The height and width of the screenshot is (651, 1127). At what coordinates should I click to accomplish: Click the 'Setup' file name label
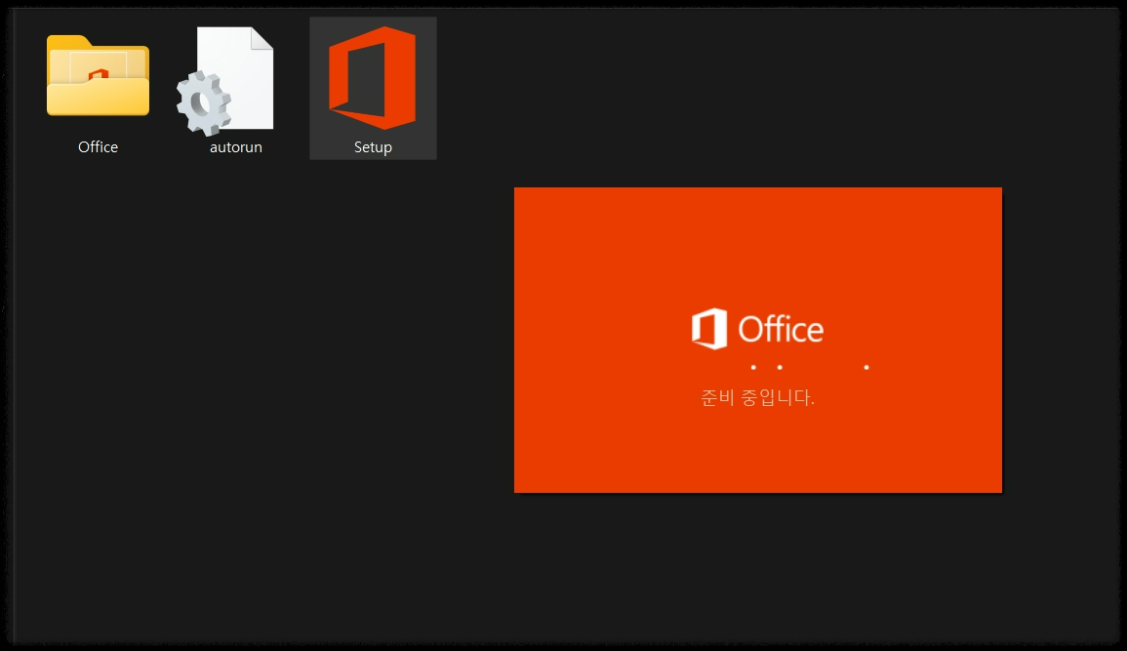coord(373,147)
